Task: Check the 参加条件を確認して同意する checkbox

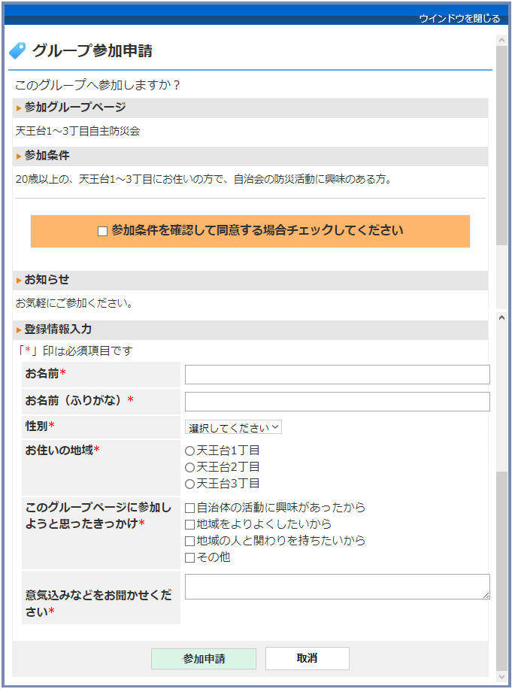Action: pos(103,232)
